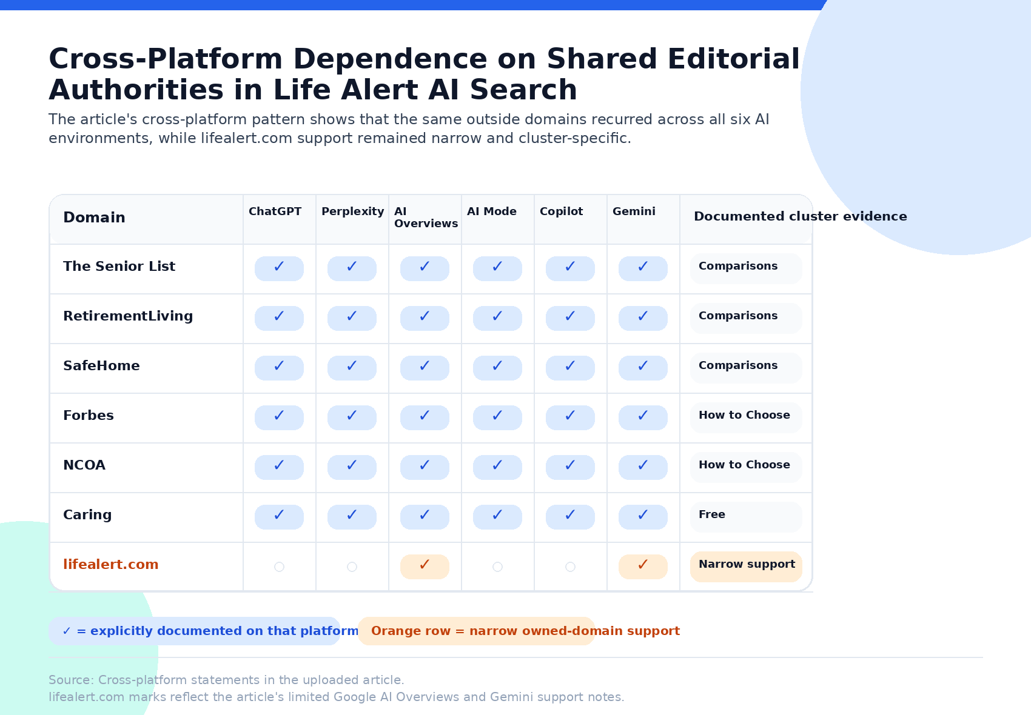The image size is (1031, 715).
Task: Select the Gemini column header
Action: [634, 211]
